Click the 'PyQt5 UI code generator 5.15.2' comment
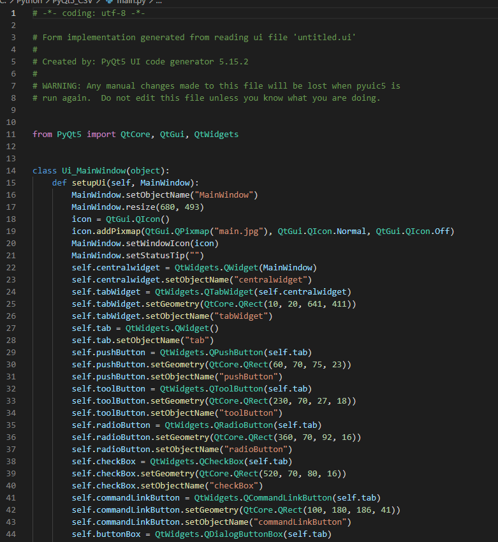Image resolution: width=498 pixels, height=542 pixels. tap(175, 61)
